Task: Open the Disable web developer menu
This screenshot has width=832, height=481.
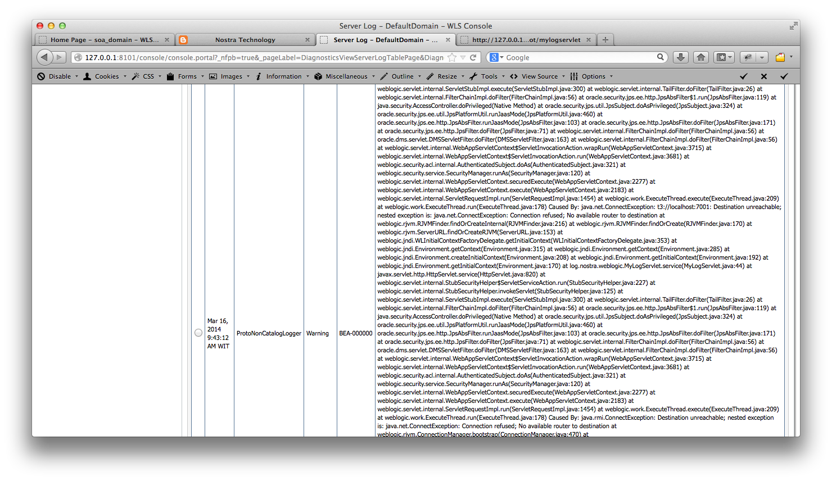Action: click(x=58, y=76)
